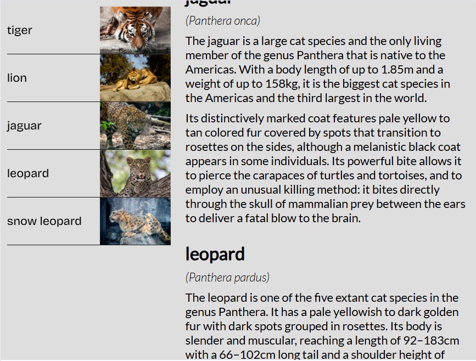
Task: Click the thumbnail of two lions
Action: pyautogui.click(x=135, y=78)
